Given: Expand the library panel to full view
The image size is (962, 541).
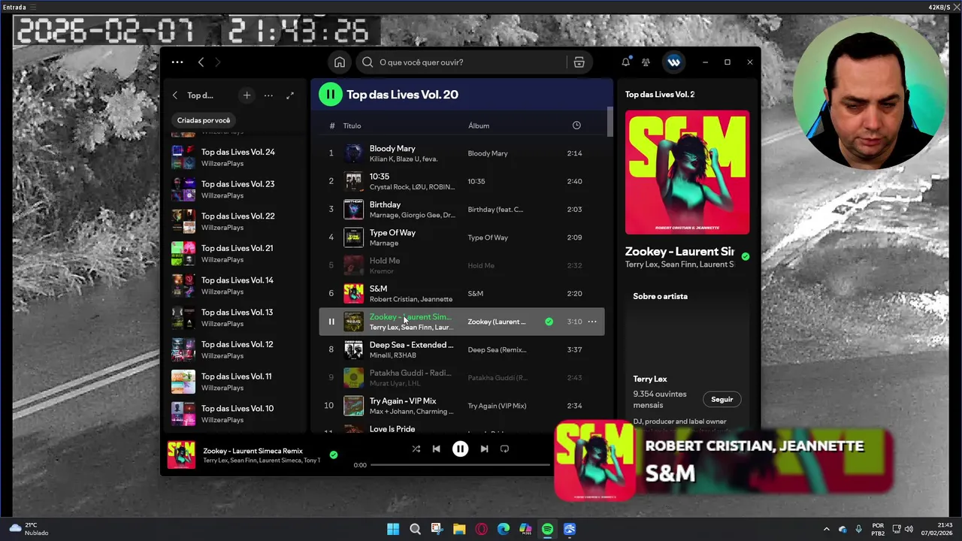Looking at the screenshot, I should (290, 95).
